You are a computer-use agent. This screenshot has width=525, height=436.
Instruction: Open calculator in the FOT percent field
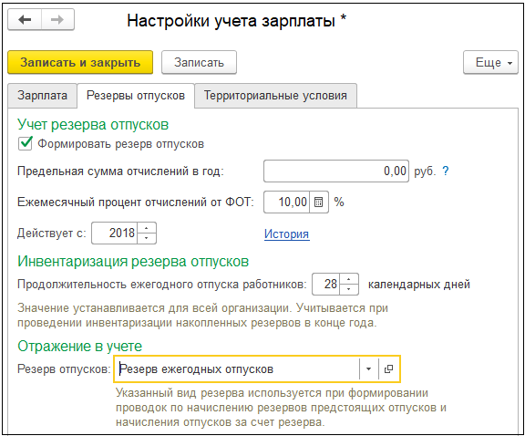coord(318,202)
